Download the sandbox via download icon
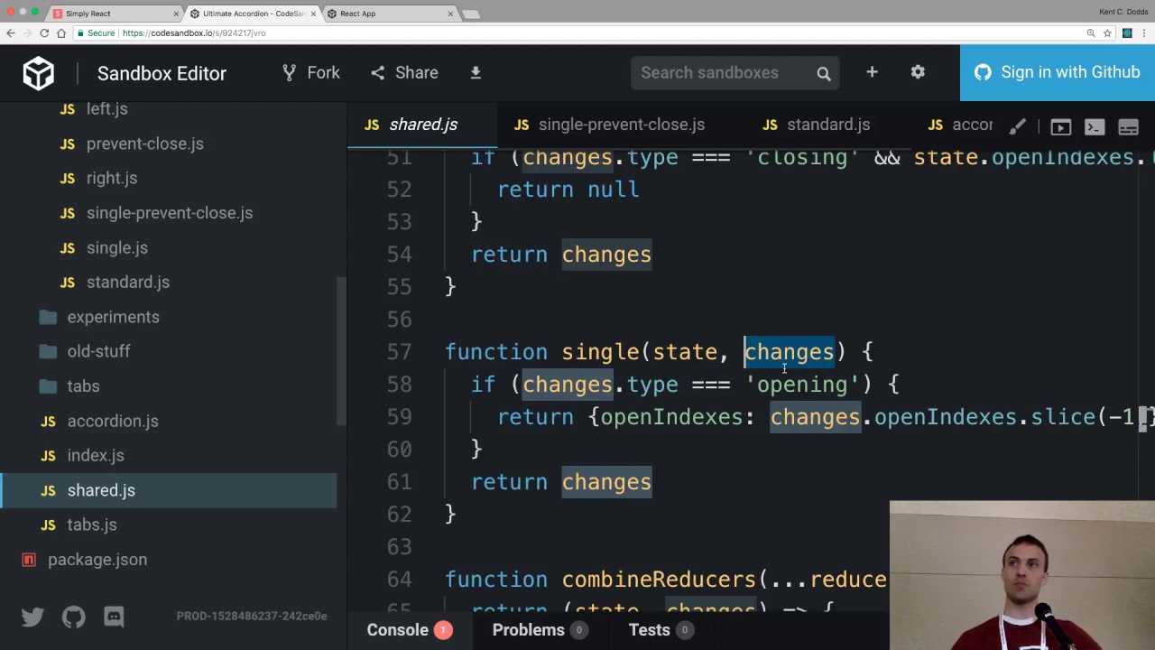The image size is (1155, 650). (x=476, y=73)
